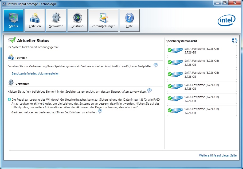Viewport: 243px width, 169px height.
Task: Minimize the Intel Rapid Storage window
Action: click(218, 3)
